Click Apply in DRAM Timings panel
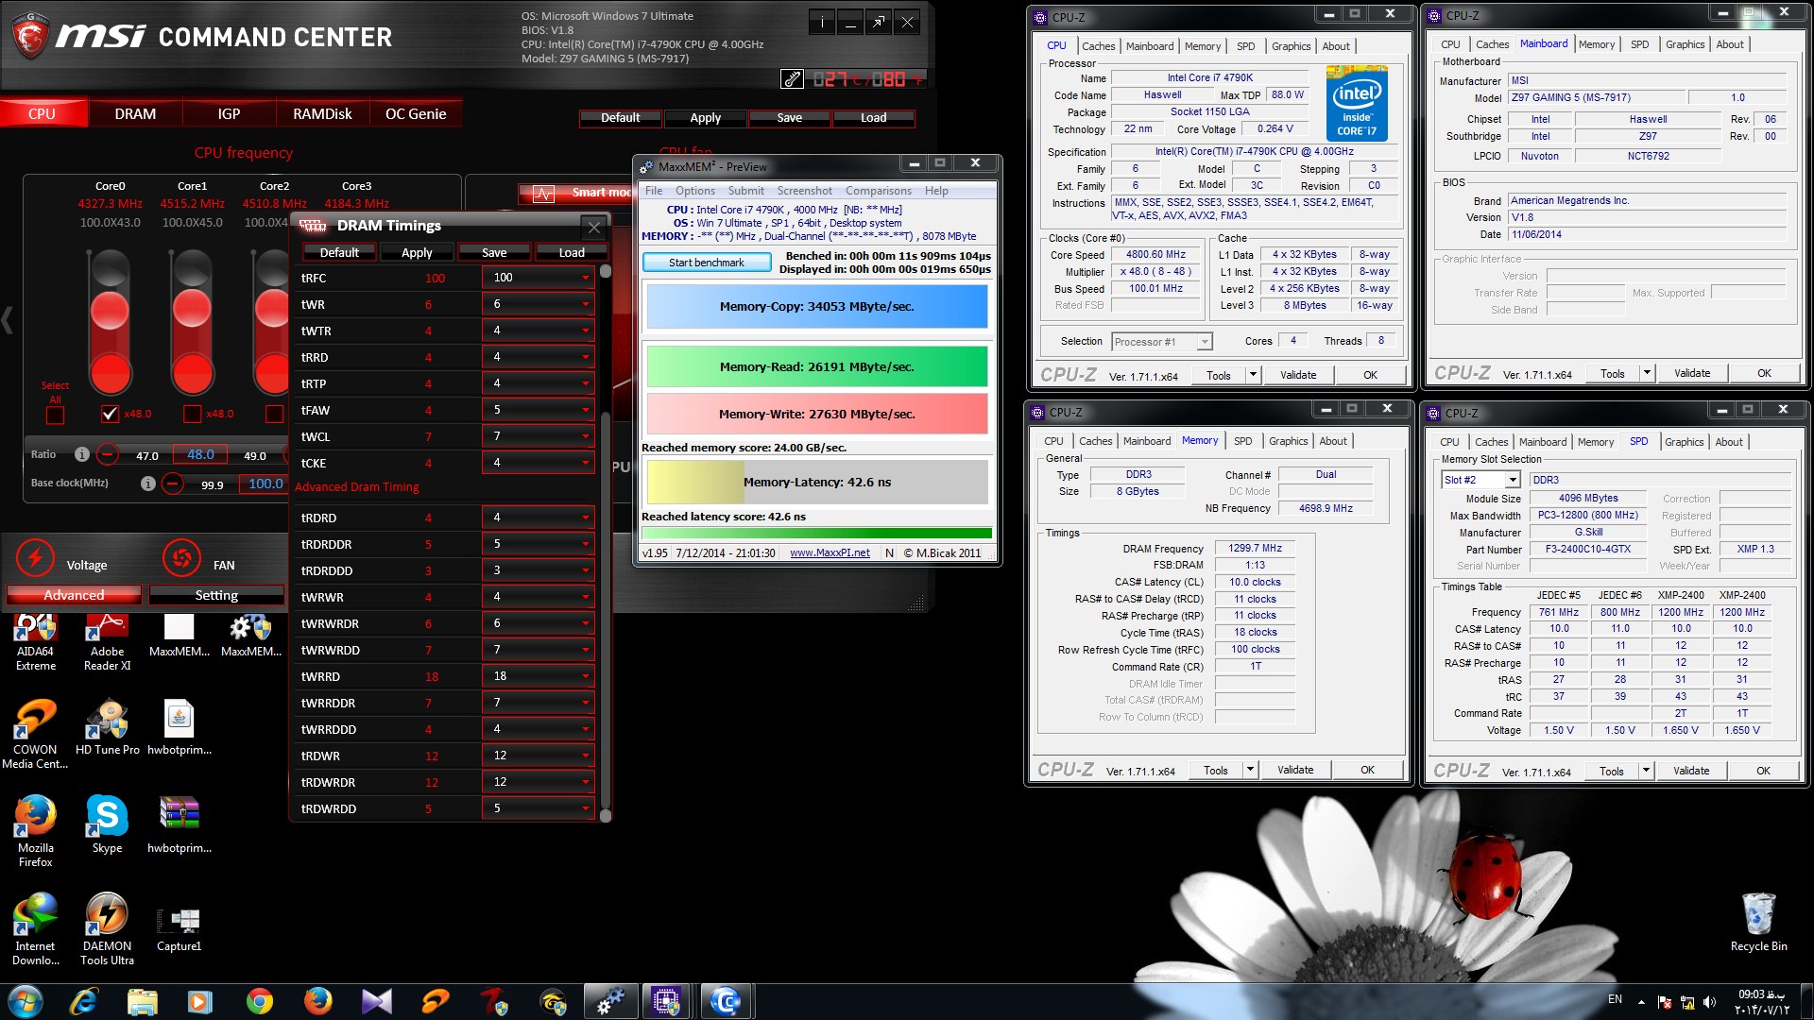 point(417,252)
